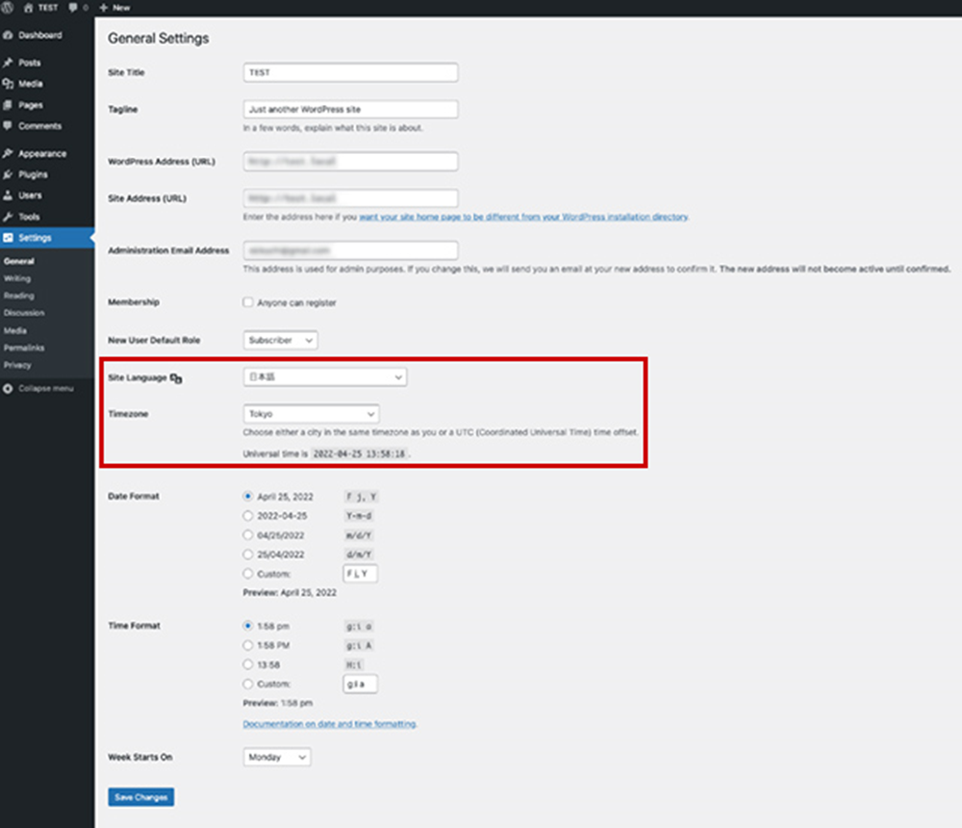Enable the Anyone can register checkbox
962x828 pixels.
pyautogui.click(x=248, y=302)
